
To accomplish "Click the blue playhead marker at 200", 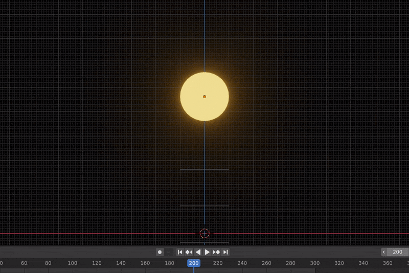I will tap(194, 263).
